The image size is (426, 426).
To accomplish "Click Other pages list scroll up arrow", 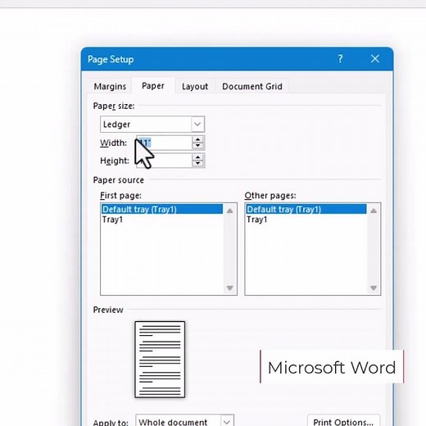I will coord(374,211).
